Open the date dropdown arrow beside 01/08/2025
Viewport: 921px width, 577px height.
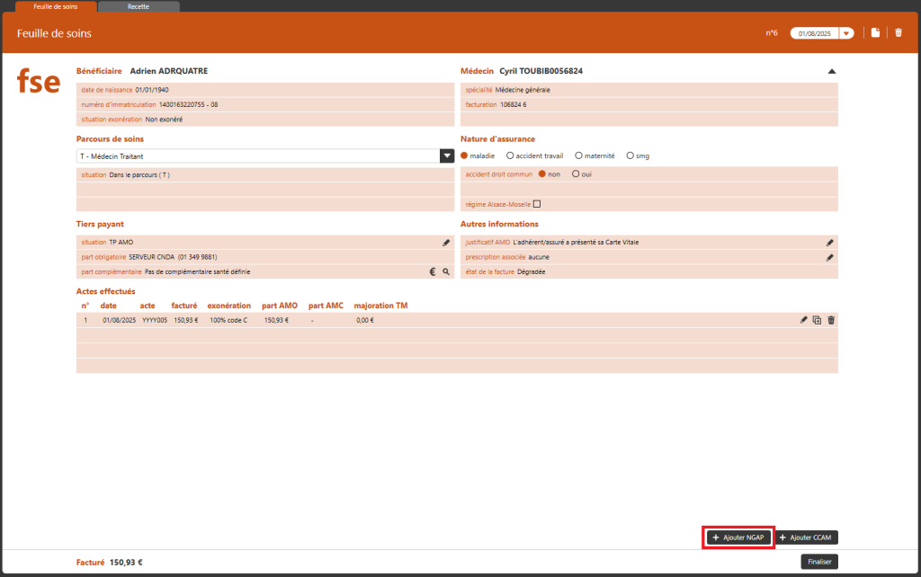pos(845,33)
